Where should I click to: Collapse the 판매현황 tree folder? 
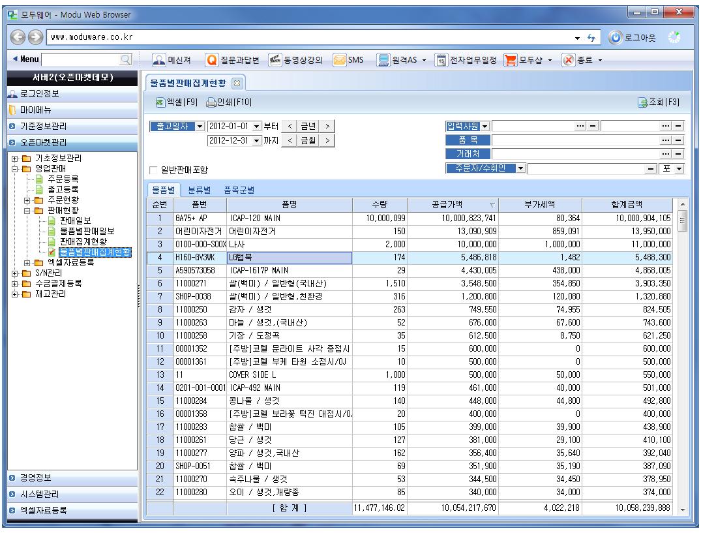point(27,211)
